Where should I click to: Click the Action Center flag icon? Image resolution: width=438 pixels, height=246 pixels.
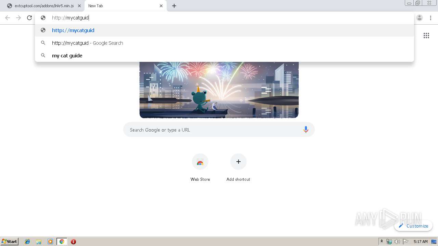coord(405,242)
